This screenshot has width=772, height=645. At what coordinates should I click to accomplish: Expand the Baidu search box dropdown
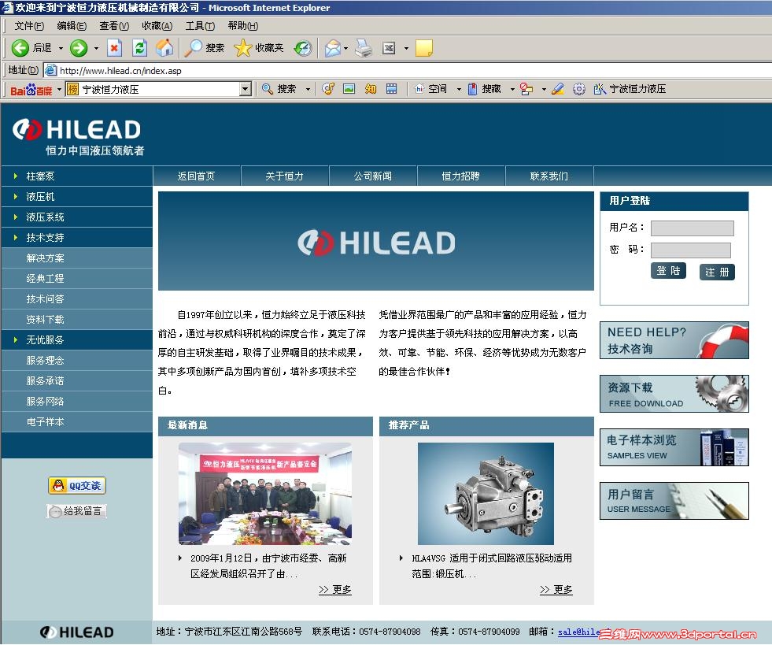[x=246, y=89]
